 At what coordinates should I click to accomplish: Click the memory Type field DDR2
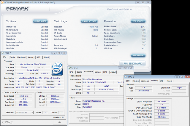(x=144, y=88)
